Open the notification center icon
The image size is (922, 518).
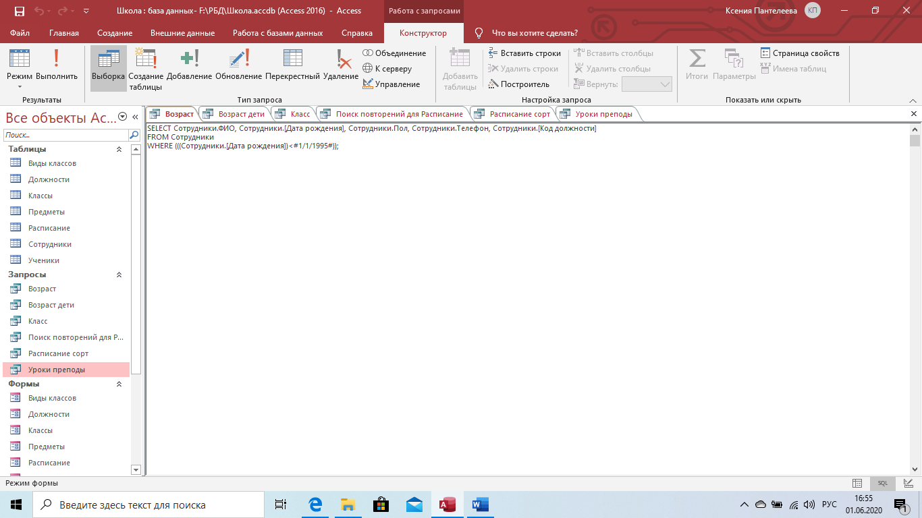(x=900, y=505)
